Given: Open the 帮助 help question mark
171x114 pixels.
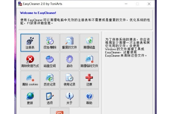Looking at the screenshot, I should click(89, 98).
